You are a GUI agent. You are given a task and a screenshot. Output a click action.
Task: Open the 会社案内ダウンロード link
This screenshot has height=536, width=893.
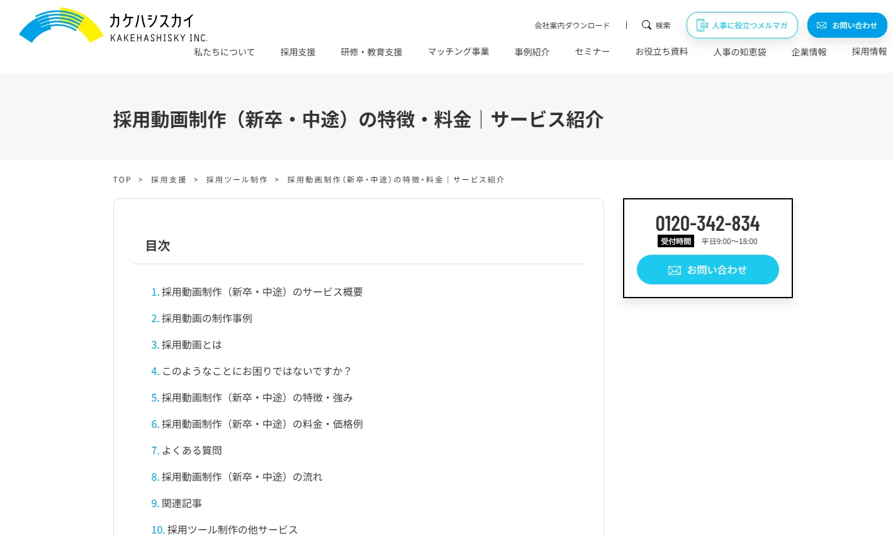[x=572, y=26]
